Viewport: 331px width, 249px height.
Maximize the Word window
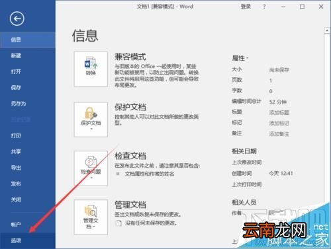(x=302, y=7)
